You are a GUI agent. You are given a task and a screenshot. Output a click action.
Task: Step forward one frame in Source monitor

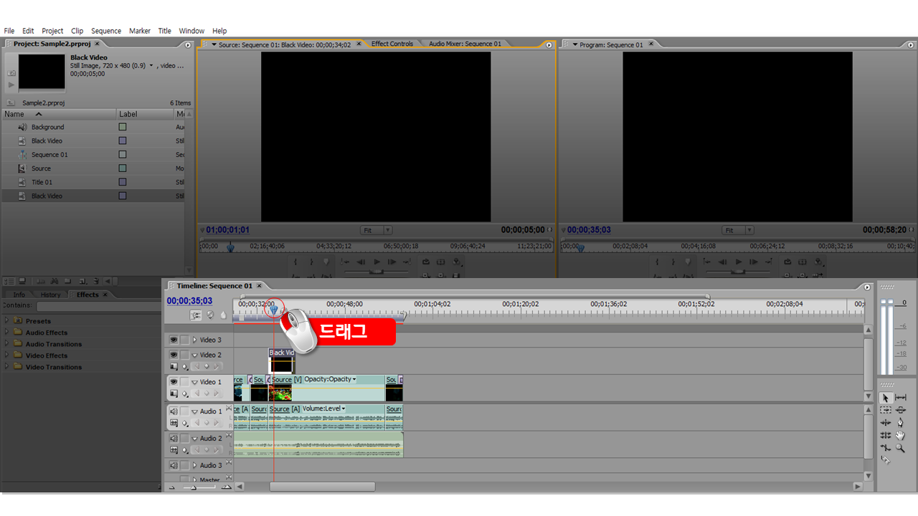point(392,262)
